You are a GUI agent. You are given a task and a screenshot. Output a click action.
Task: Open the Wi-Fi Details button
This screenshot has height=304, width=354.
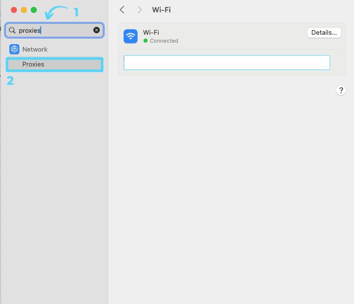coord(324,33)
